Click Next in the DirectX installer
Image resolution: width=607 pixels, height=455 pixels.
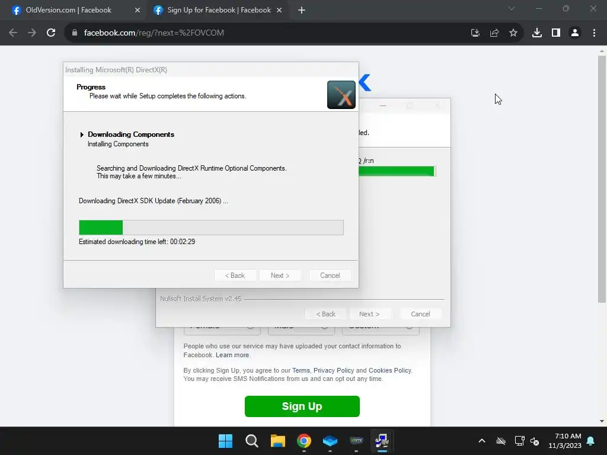pyautogui.click(x=280, y=275)
